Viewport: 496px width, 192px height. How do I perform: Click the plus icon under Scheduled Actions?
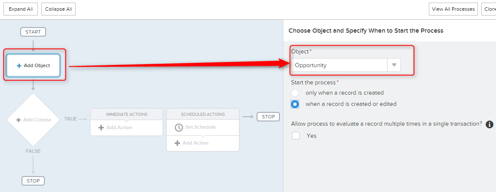point(177,143)
